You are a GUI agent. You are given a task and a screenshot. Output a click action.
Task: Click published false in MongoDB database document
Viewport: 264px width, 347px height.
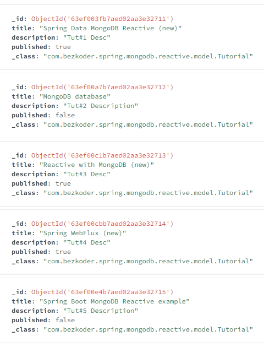click(x=65, y=115)
